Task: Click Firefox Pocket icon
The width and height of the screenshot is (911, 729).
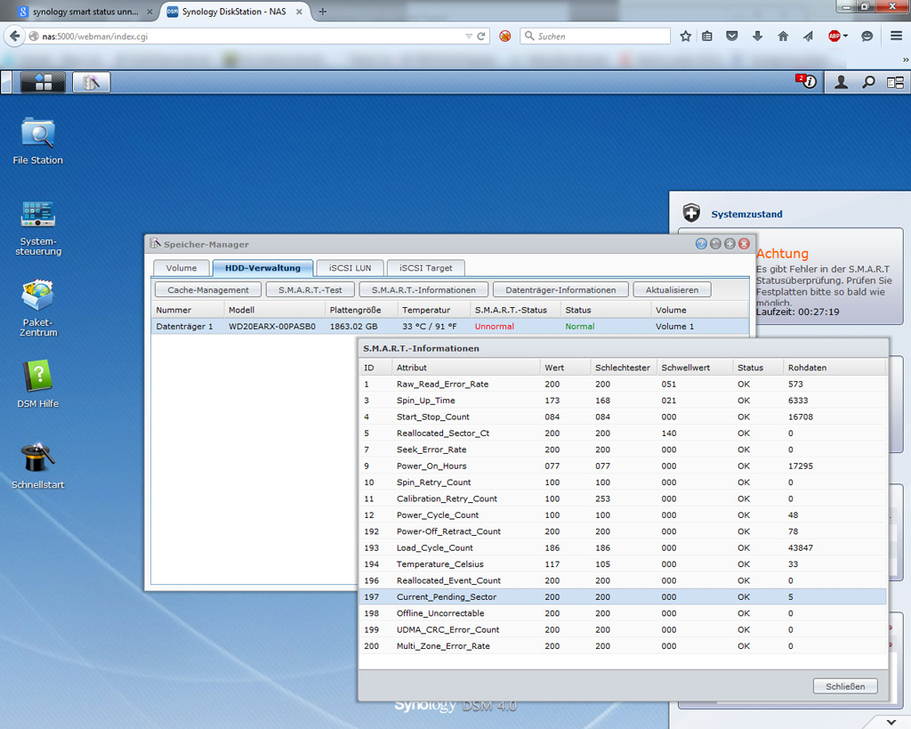Action: point(732,36)
